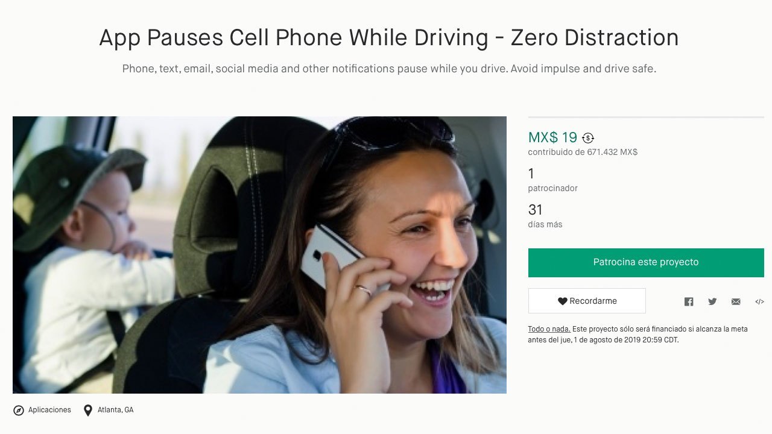Click the 1 patrocinador backer count
772x434 pixels.
(553, 180)
